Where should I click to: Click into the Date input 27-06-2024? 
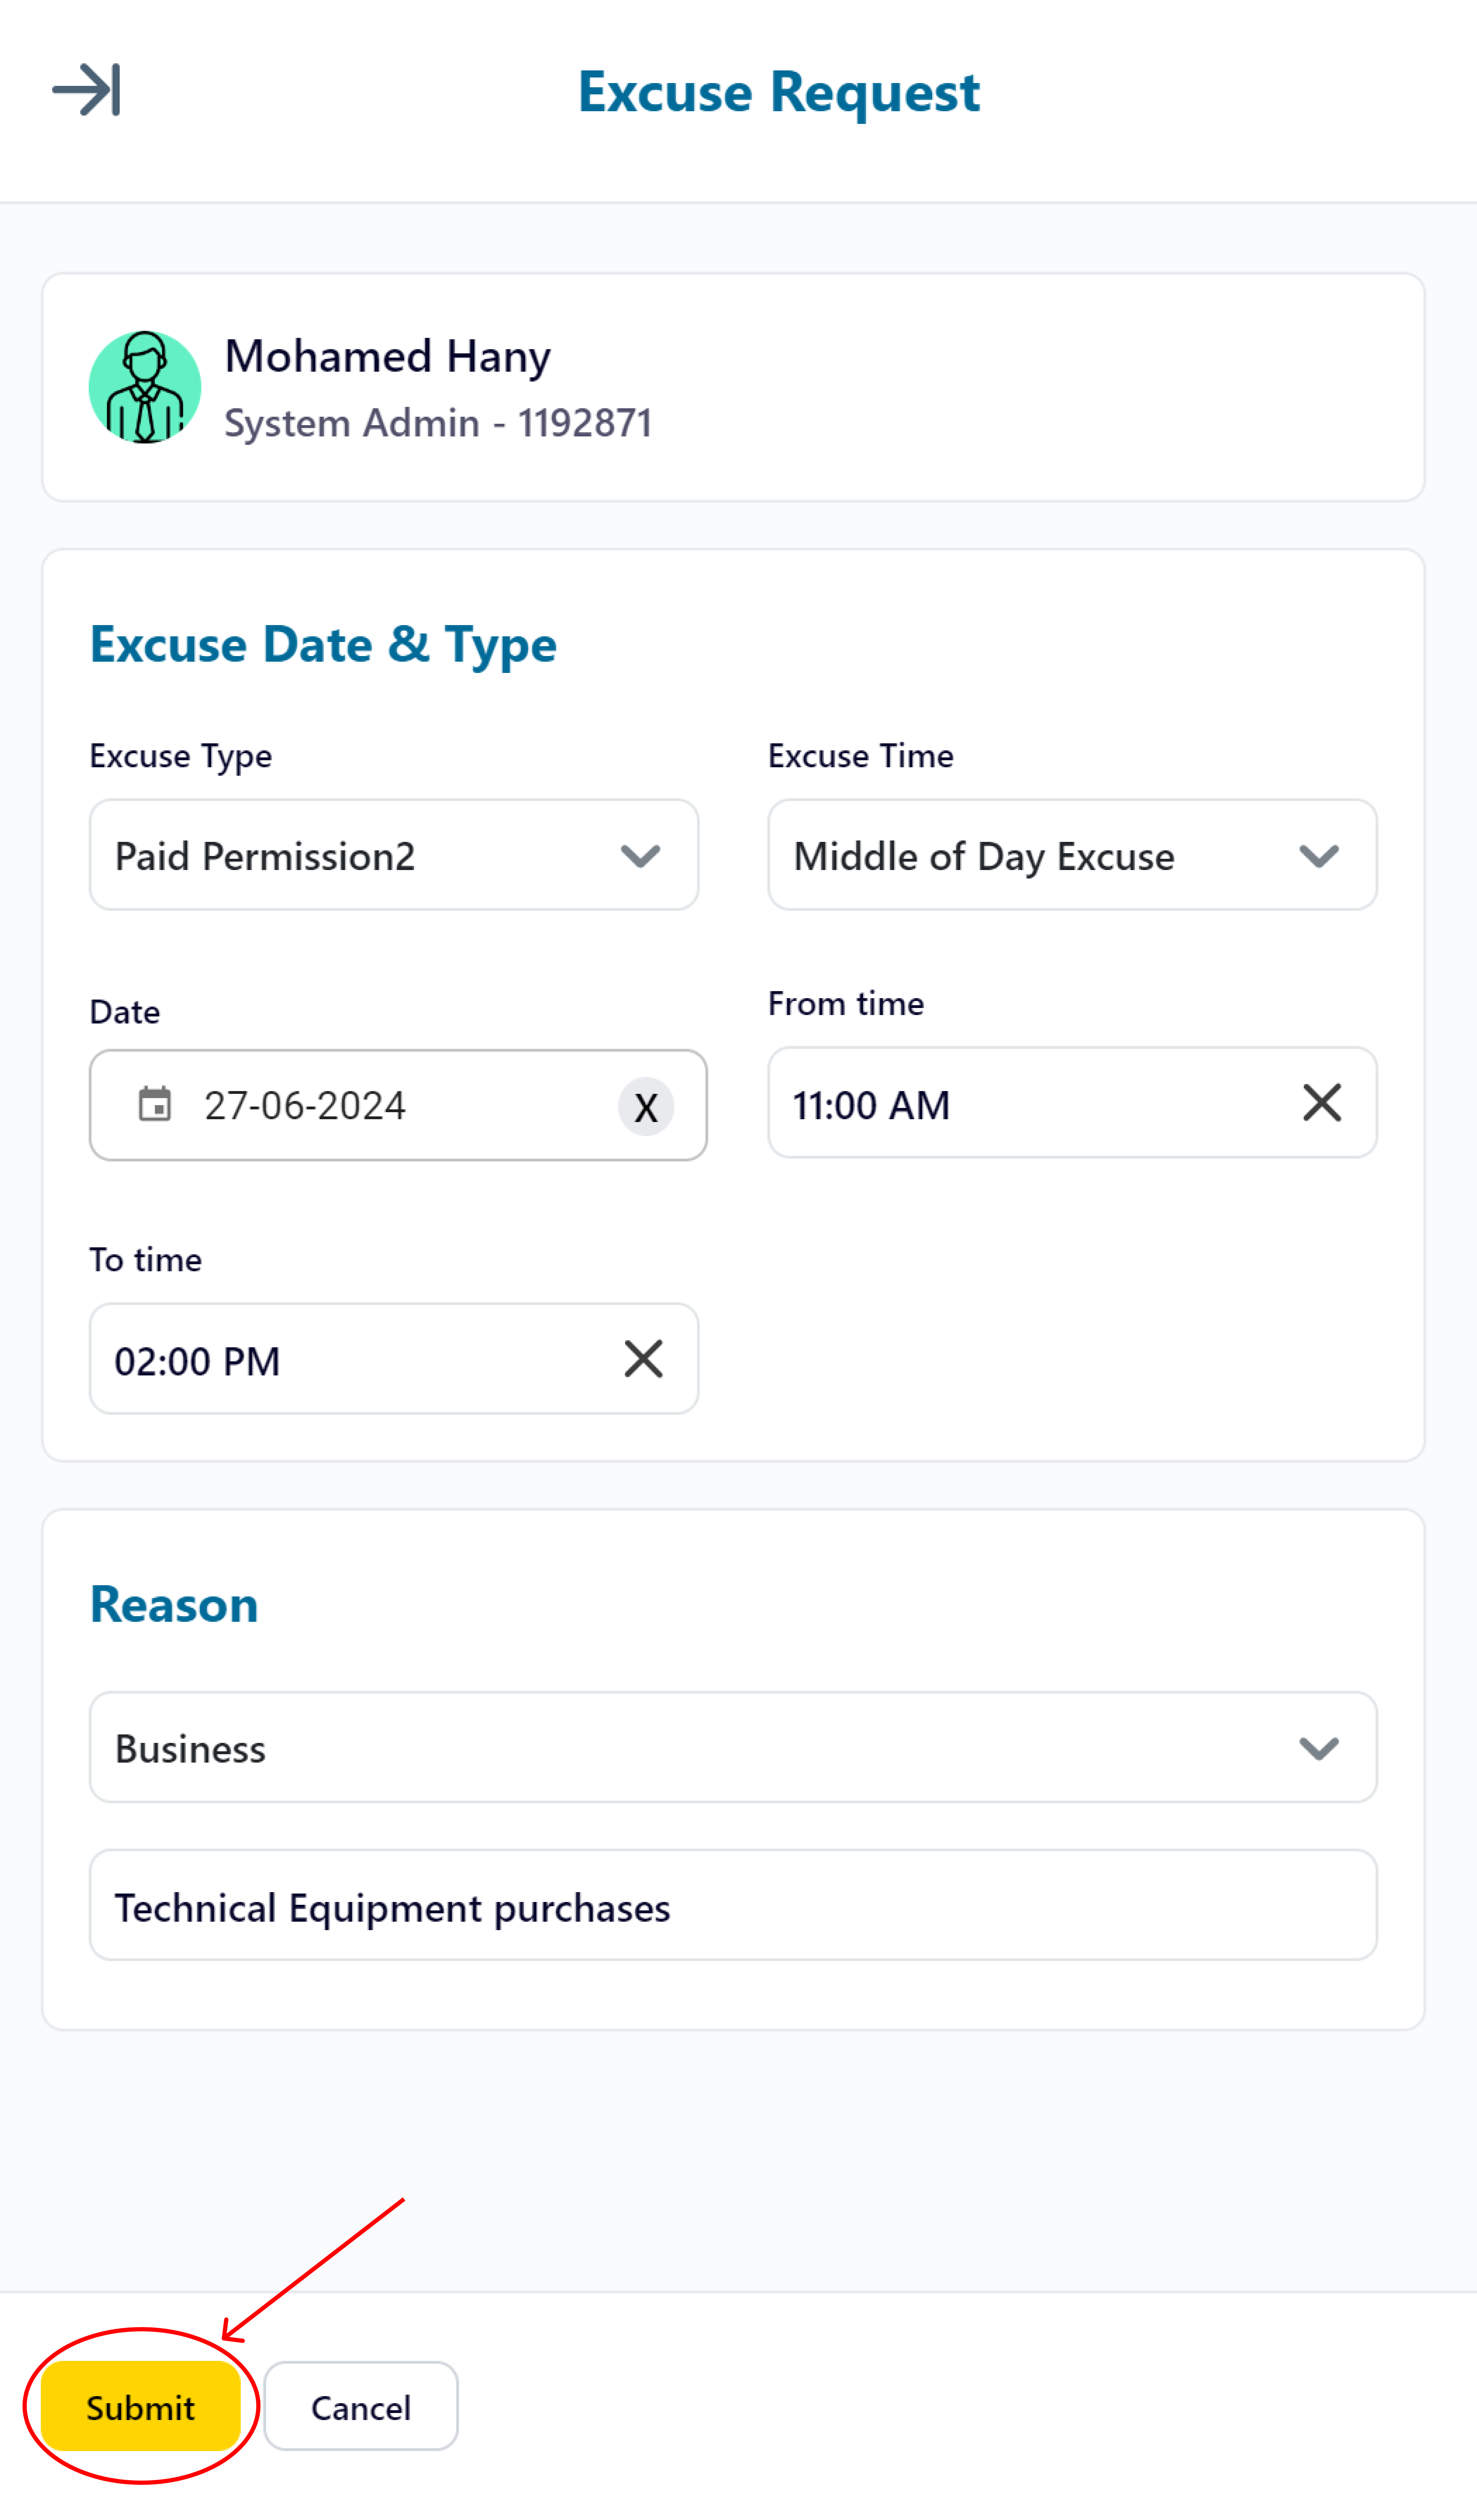click(398, 1105)
